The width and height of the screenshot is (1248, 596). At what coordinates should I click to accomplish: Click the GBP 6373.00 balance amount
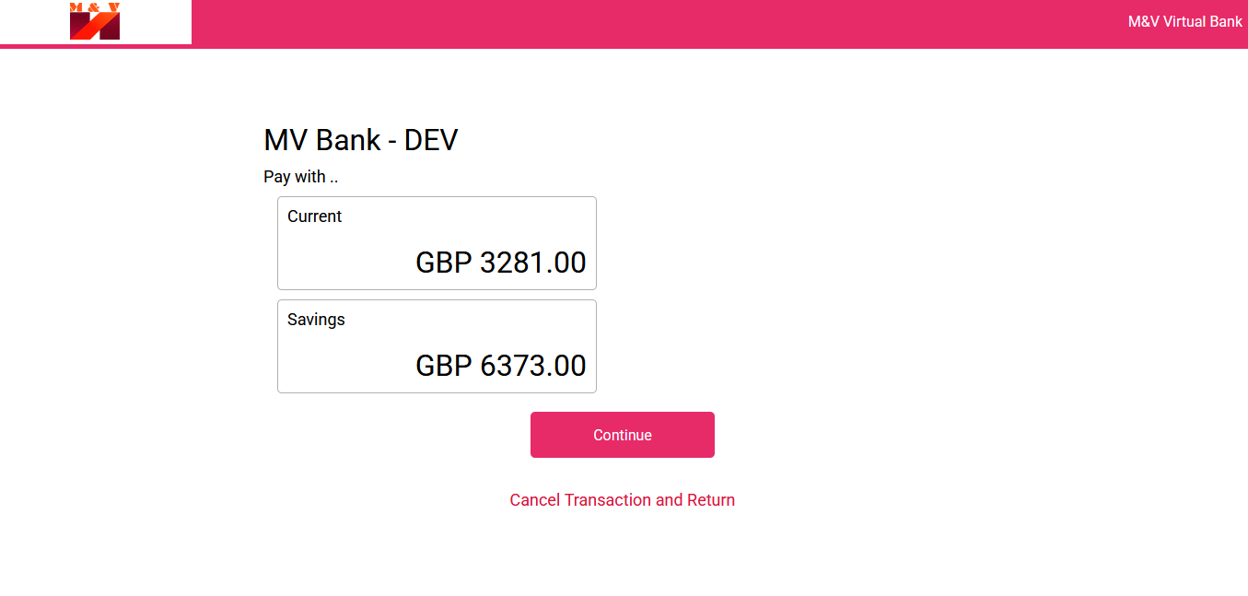(501, 366)
